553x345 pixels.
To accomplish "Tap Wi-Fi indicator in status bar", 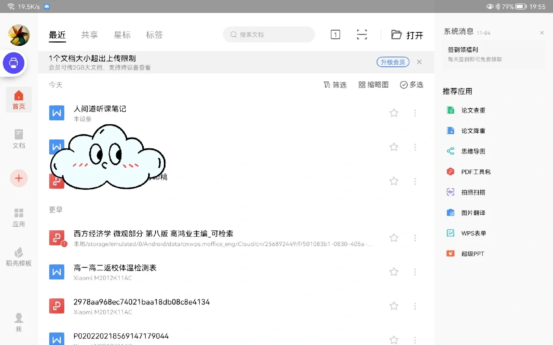I will tap(11, 6).
